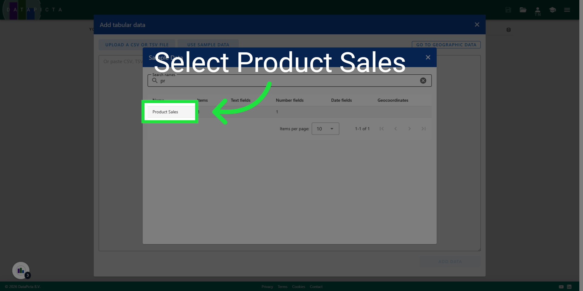Screen dimensions: 583x291
Task: Open the items per page dropdown
Action: point(325,128)
